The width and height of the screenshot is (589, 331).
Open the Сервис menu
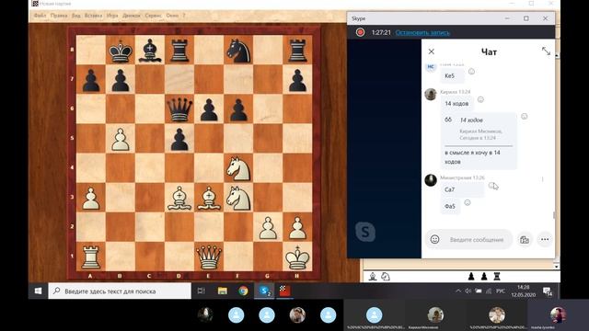pyautogui.click(x=154, y=16)
